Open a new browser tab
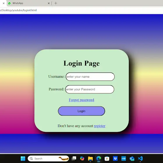Image resolution: width=163 pixels, height=163 pixels. point(56,3)
